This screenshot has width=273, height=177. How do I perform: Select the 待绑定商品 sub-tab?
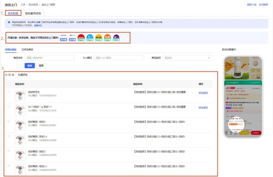click(11, 50)
